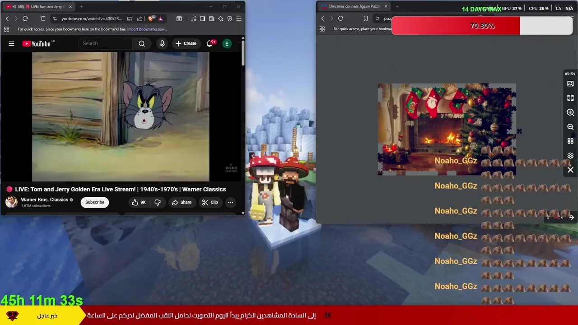The width and height of the screenshot is (578, 325).
Task: Close the Christmas cosiness puzzle tab
Action: click(x=386, y=6)
